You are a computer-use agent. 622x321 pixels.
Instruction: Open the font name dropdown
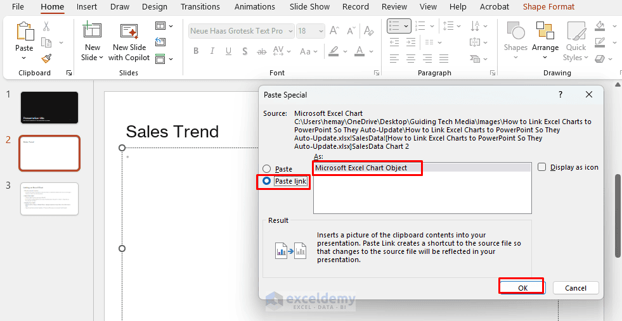290,31
